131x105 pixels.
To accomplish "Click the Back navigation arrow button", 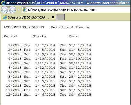I will (4, 10).
